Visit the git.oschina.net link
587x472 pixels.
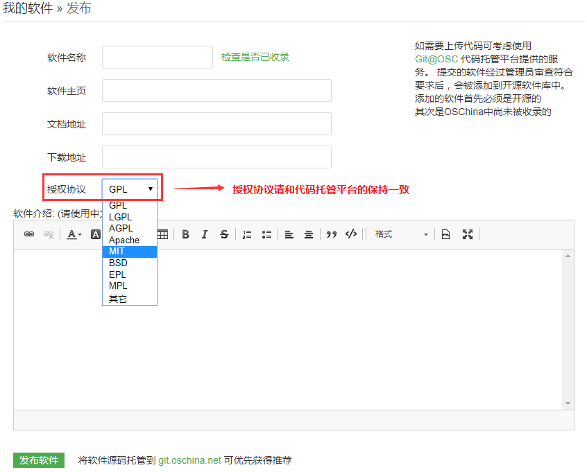point(190,460)
